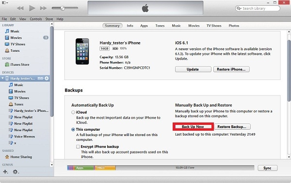The width and height of the screenshot is (291, 183).
Task: Open the sidebar gear settings menu
Action: [16, 172]
